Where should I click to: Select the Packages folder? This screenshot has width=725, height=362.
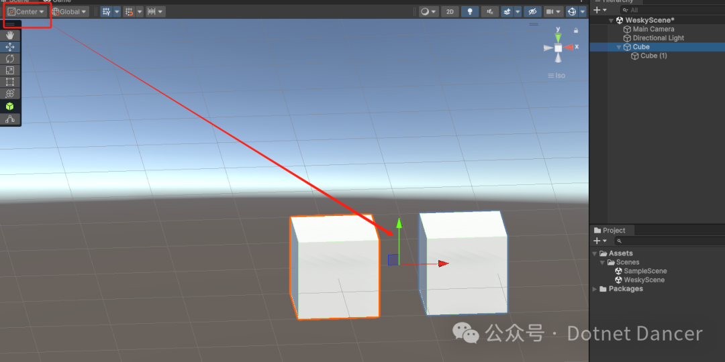point(626,289)
